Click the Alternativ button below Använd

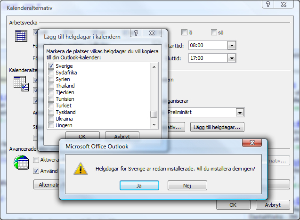click(47, 184)
